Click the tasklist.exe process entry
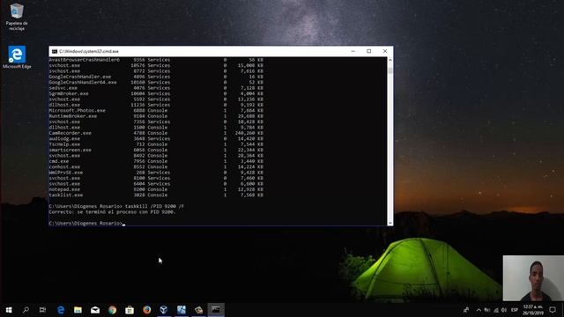Image resolution: width=564 pixels, height=317 pixels. [66, 195]
